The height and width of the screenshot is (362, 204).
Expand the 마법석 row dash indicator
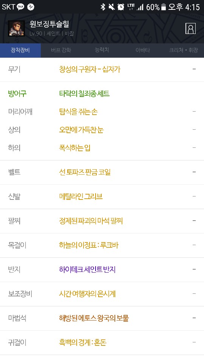[194, 318]
